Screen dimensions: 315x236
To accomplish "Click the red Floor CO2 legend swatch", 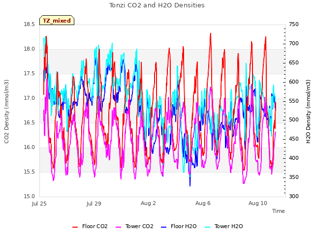I will 75,227.
